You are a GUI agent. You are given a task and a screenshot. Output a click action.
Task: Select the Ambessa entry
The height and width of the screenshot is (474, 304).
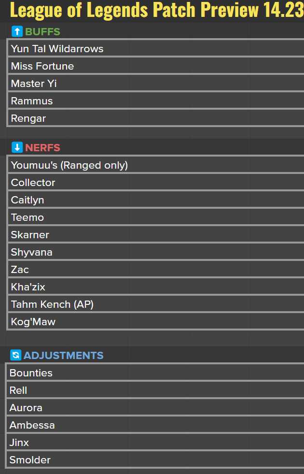pyautogui.click(x=155, y=425)
